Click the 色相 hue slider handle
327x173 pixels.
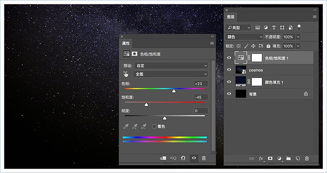(174, 91)
